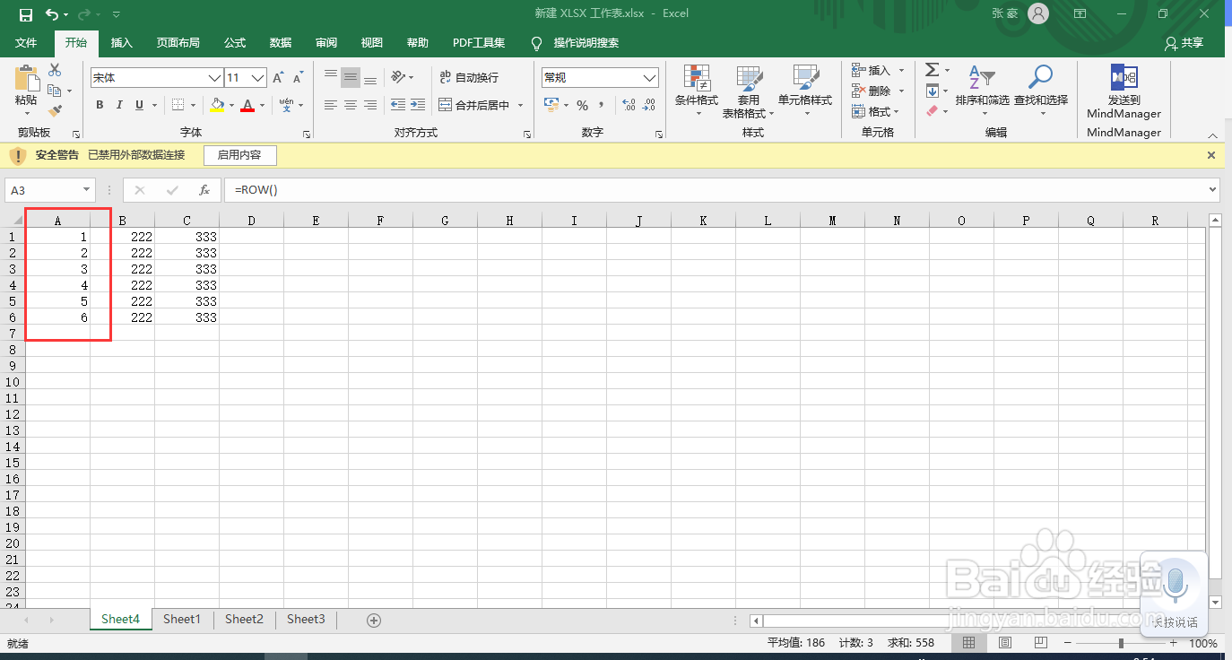Click the AutoSum sigma icon
This screenshot has height=660, width=1232.
tap(932, 70)
